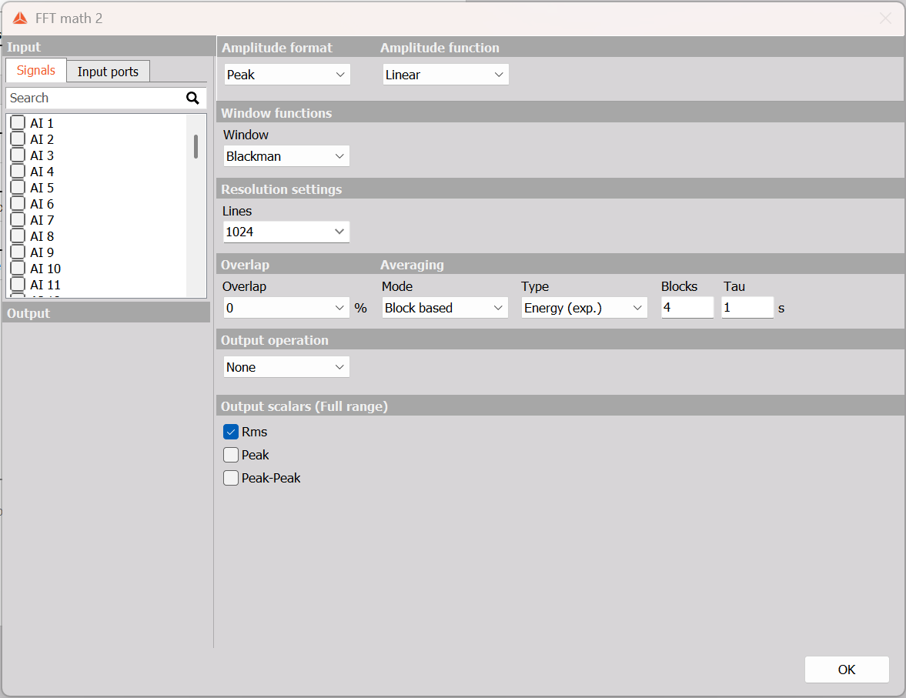906x698 pixels.
Task: Tick the AI 9 signal checkbox
Action: coord(18,252)
